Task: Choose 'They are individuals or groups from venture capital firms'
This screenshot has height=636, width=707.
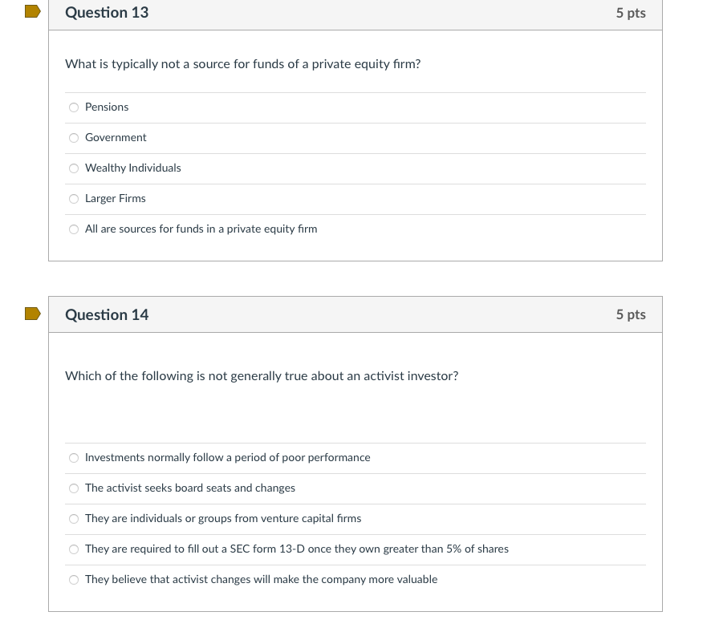Action: click(x=74, y=519)
